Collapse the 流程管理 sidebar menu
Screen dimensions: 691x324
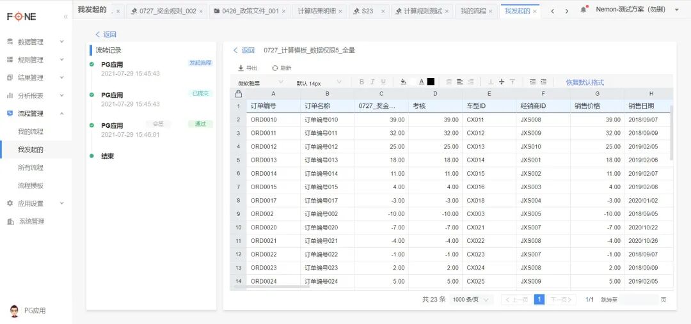click(36, 114)
